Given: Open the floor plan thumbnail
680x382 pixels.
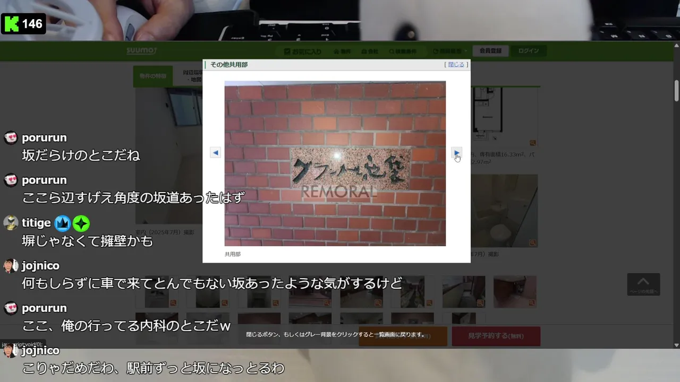Looking at the screenshot, I should pos(505,117).
